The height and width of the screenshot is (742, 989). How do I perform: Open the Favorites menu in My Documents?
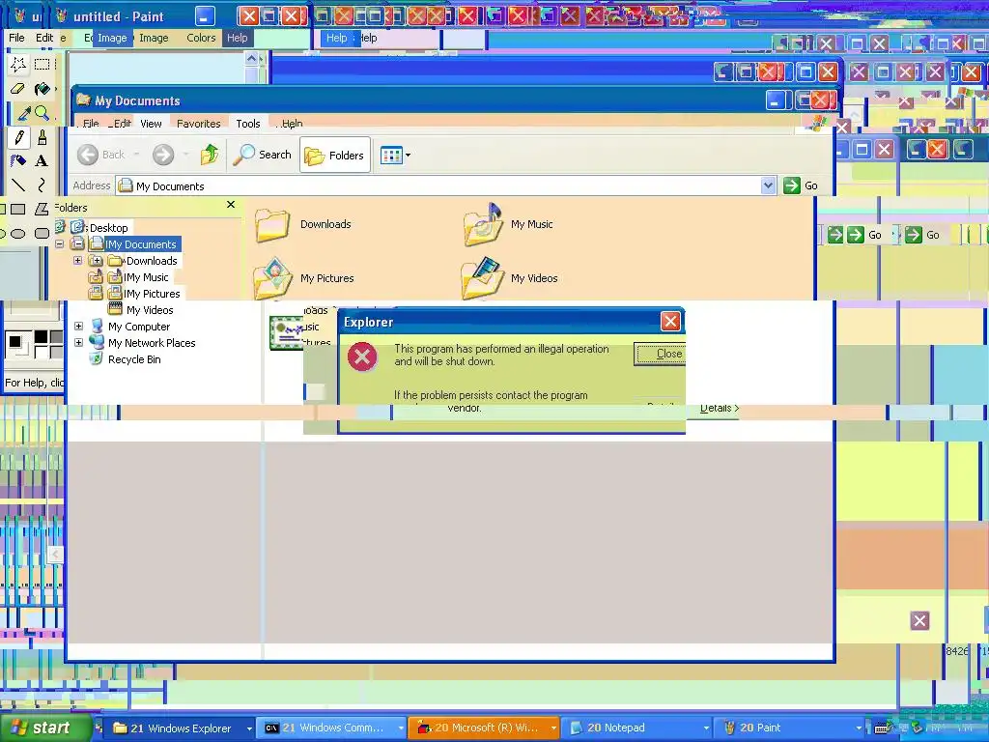199,124
